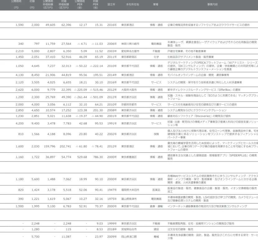Select the cell with value 202,741
This screenshot has height=241, width=258.
pyautogui.click(x=65, y=147)
